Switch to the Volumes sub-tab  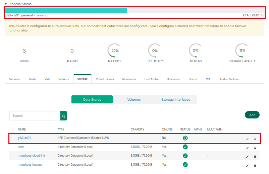pos(134,99)
